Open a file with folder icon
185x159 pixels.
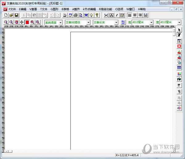pyautogui.click(x=11, y=15)
